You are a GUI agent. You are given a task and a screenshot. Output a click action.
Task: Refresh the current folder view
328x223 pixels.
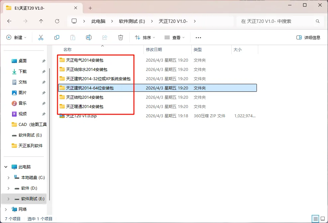[x=57, y=21]
